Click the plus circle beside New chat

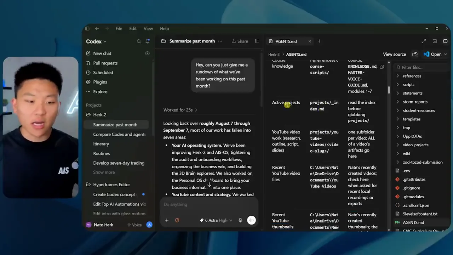148,53
